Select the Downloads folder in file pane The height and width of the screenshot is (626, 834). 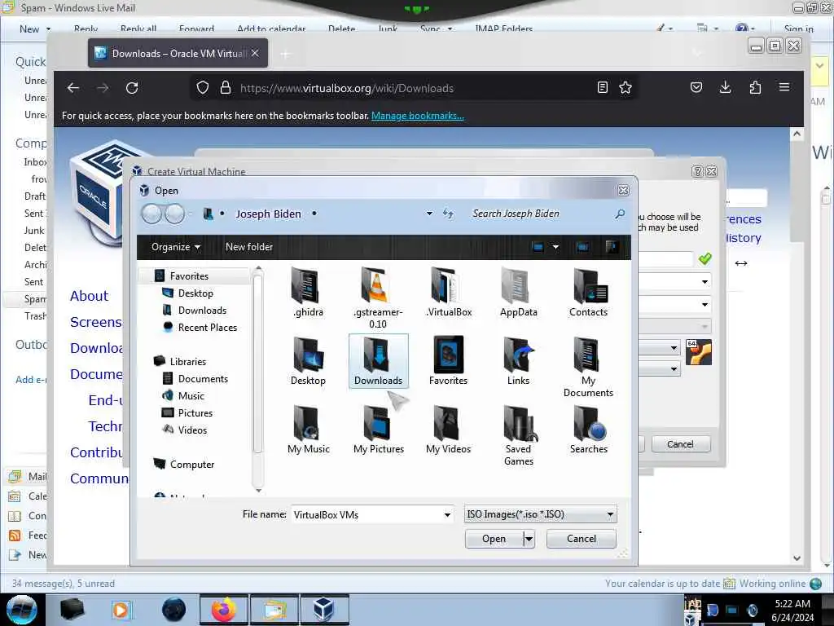(x=378, y=361)
